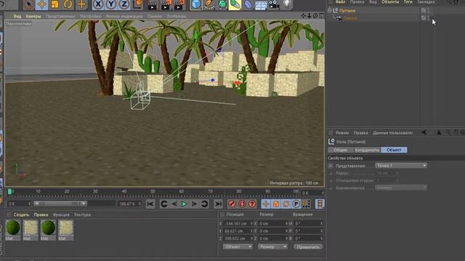Screen dimensions: 465x261
Task: Toggle parameter (P) keyframe recording
Action: point(296,204)
